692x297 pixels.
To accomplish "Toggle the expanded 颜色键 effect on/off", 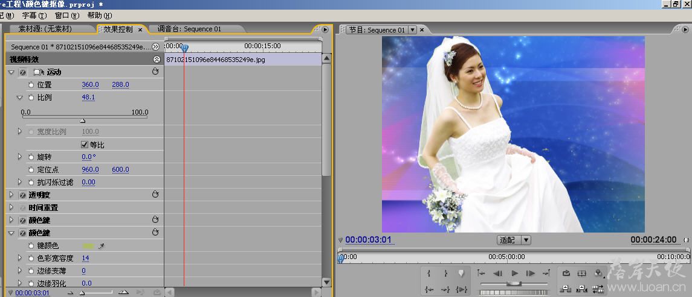I will [x=23, y=233].
